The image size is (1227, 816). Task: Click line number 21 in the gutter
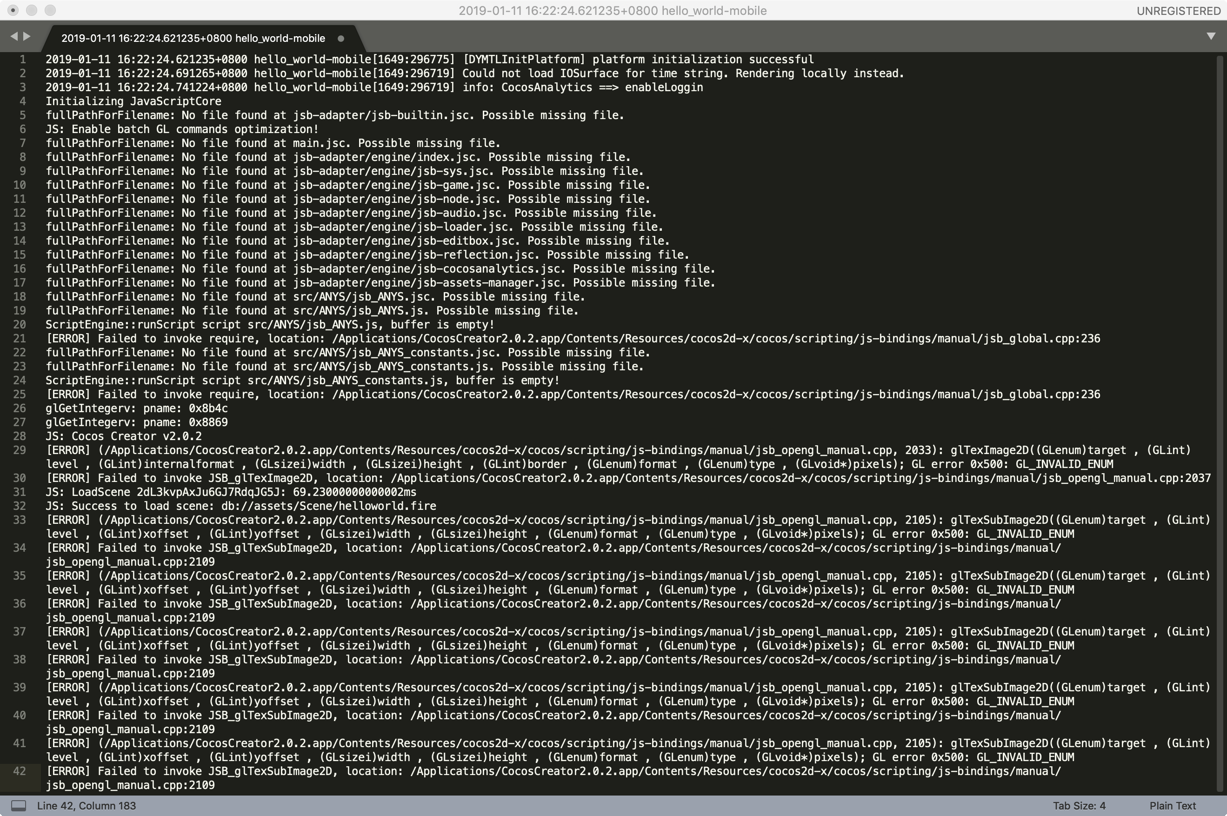tap(20, 338)
